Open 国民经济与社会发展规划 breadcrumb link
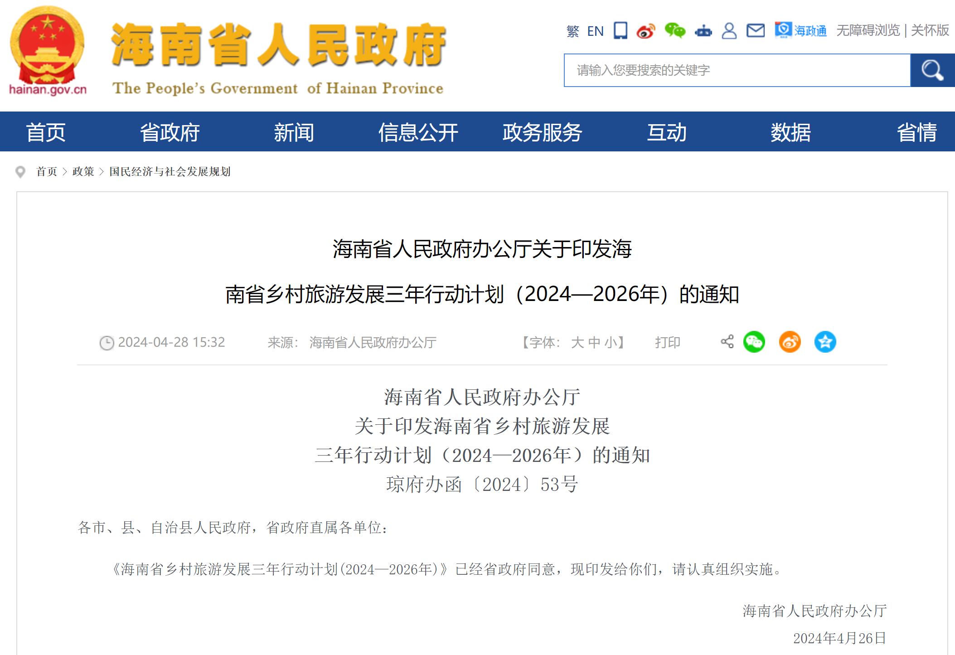Screen dimensions: 955x655 click(x=170, y=171)
